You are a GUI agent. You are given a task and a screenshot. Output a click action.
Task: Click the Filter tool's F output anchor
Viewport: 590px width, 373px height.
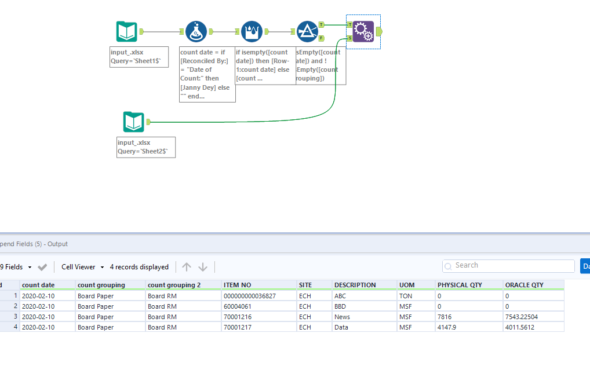pos(321,38)
